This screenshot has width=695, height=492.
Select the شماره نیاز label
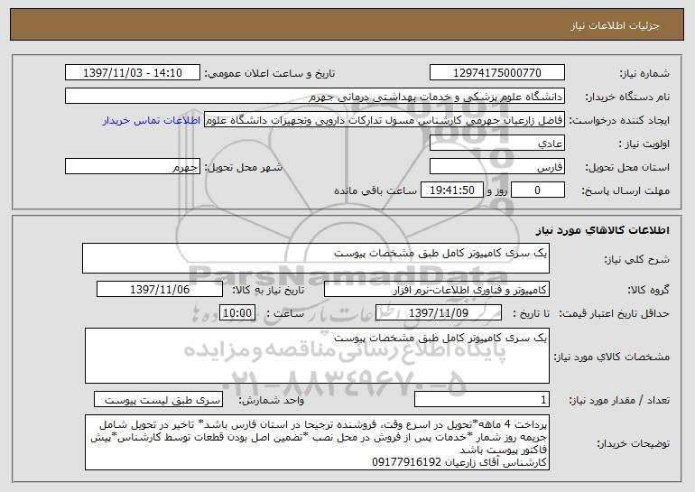[644, 73]
